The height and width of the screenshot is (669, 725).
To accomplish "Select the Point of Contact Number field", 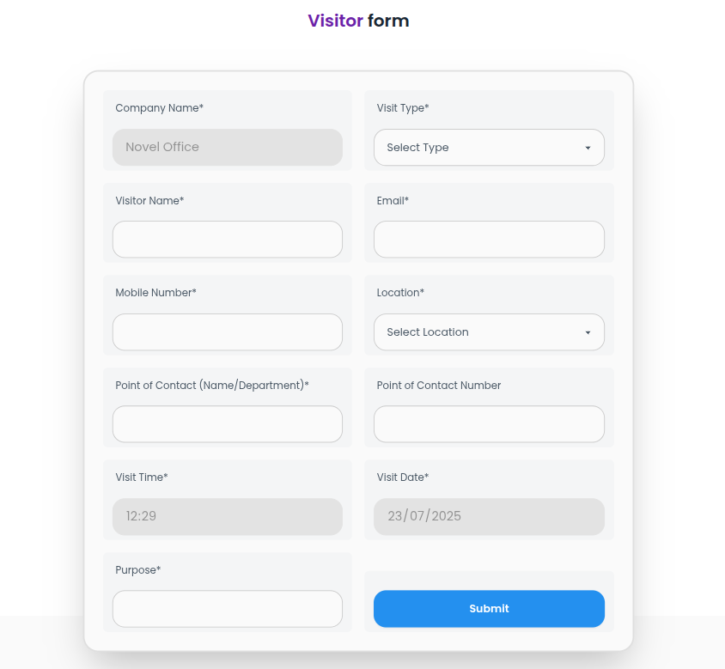I will tap(488, 423).
